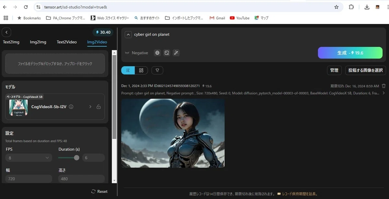
Task: Toggle the Negative prompt section
Action: point(136,53)
